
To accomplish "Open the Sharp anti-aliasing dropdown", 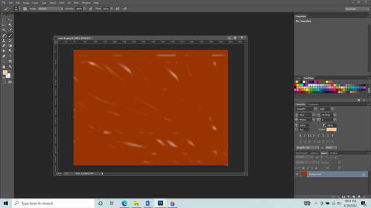I will click(331, 148).
